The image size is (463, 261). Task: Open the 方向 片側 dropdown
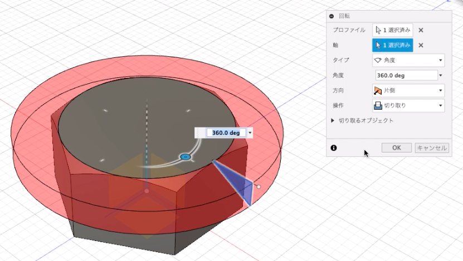408,91
